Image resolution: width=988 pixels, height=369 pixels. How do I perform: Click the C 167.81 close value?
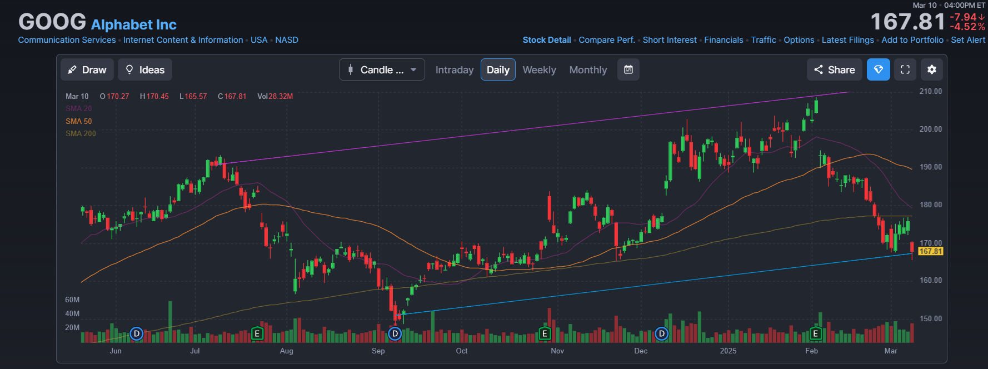point(232,96)
